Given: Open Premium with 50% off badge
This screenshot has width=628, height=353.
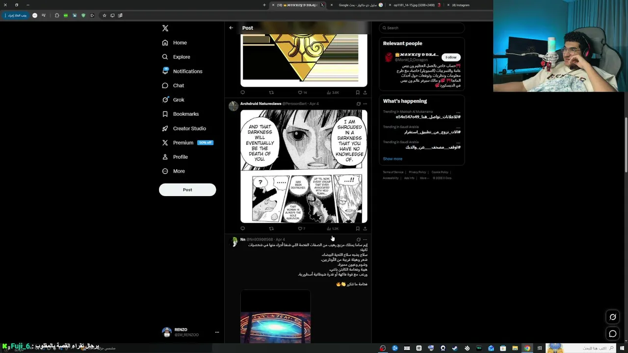Looking at the screenshot, I should 187,143.
